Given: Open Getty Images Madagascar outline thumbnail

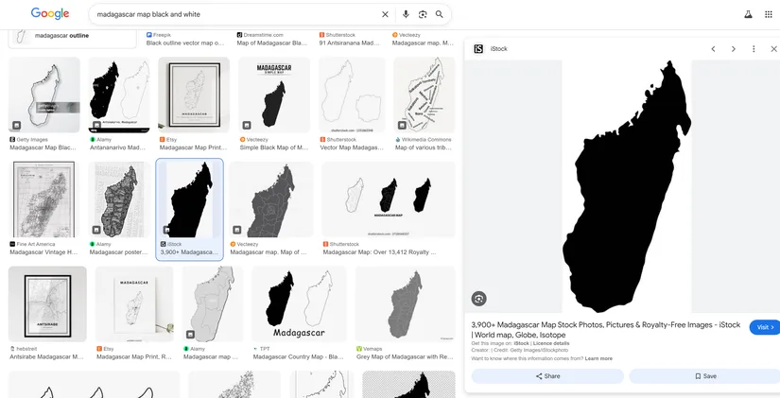Looking at the screenshot, I should coord(44,95).
